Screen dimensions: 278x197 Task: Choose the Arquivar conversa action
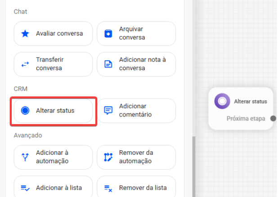pos(136,34)
